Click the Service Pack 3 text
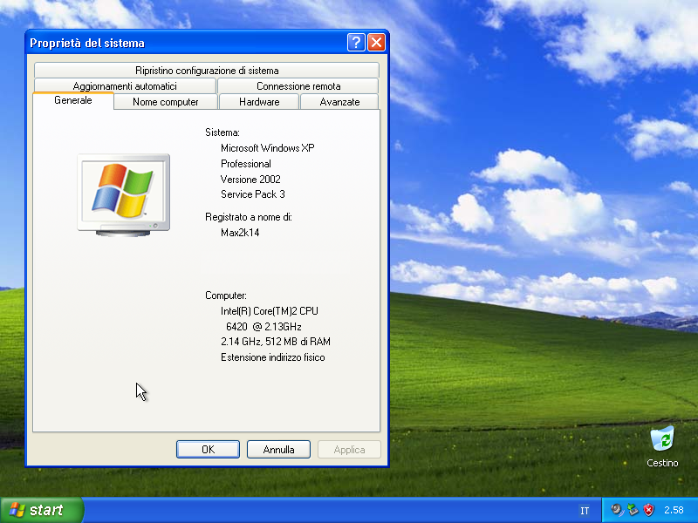Viewport: 698px width, 523px height. click(253, 194)
